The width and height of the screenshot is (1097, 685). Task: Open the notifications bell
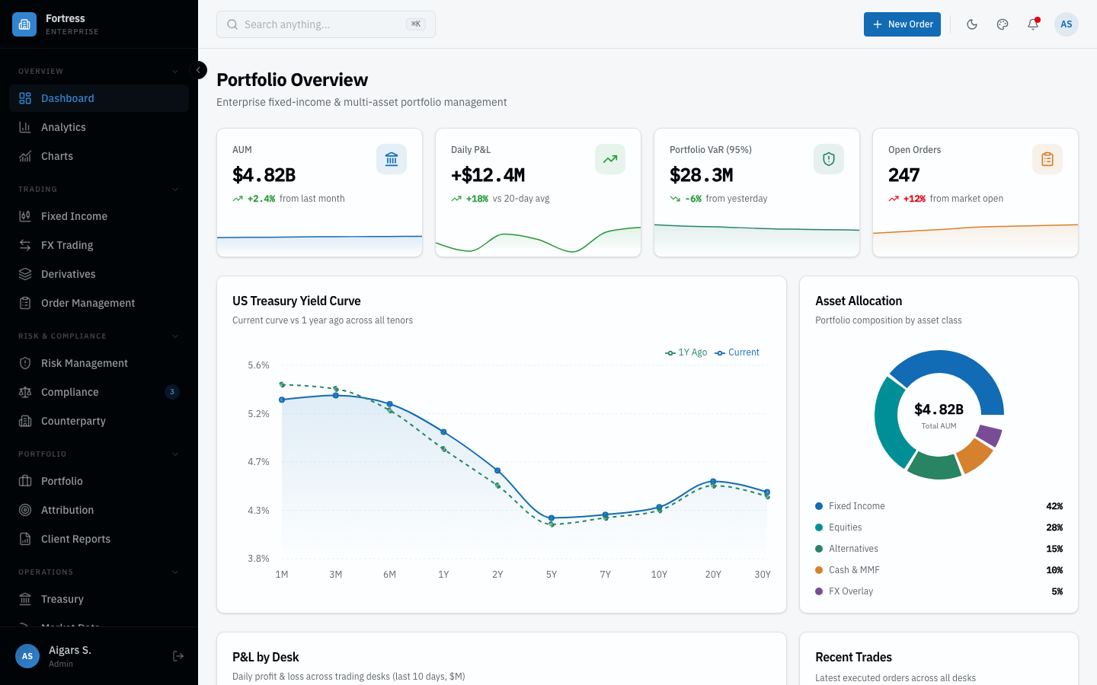1032,24
